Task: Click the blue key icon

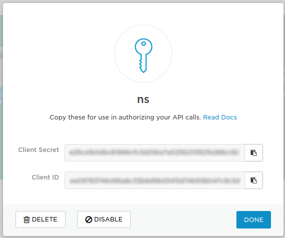Action: click(143, 55)
